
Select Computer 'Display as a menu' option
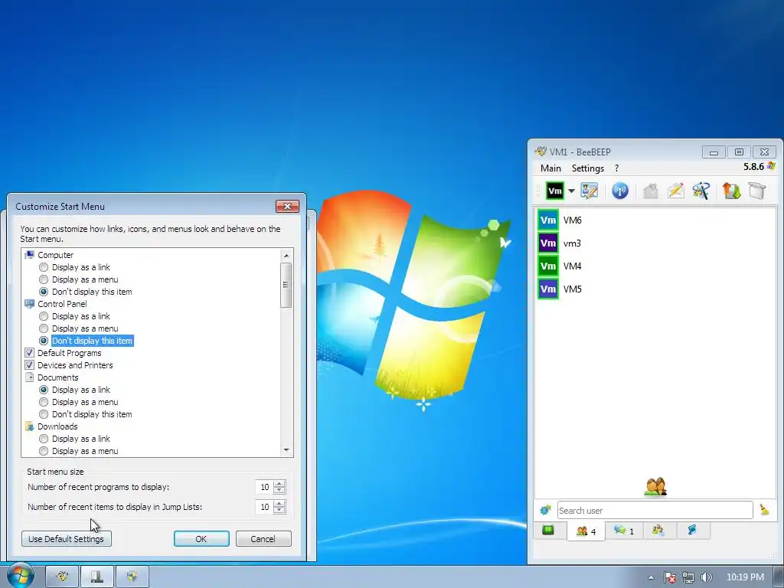point(44,279)
